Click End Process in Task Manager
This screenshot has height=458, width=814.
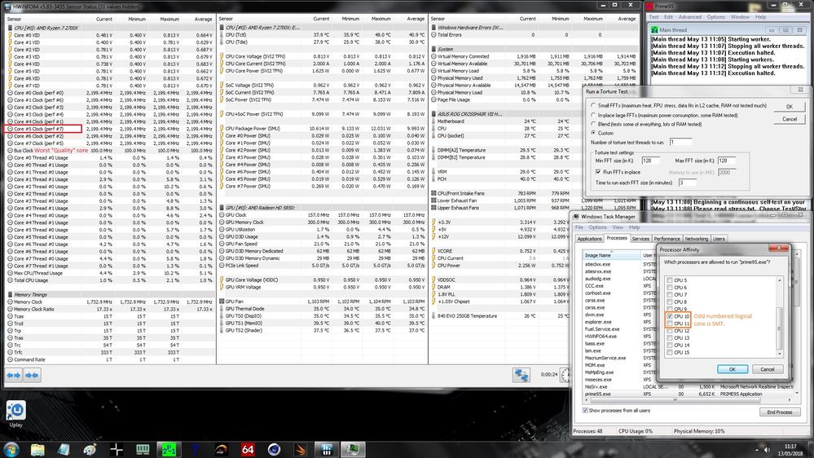779,412
